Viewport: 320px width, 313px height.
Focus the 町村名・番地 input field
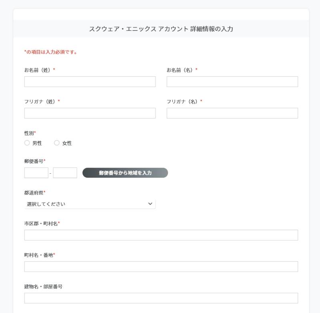(161, 267)
